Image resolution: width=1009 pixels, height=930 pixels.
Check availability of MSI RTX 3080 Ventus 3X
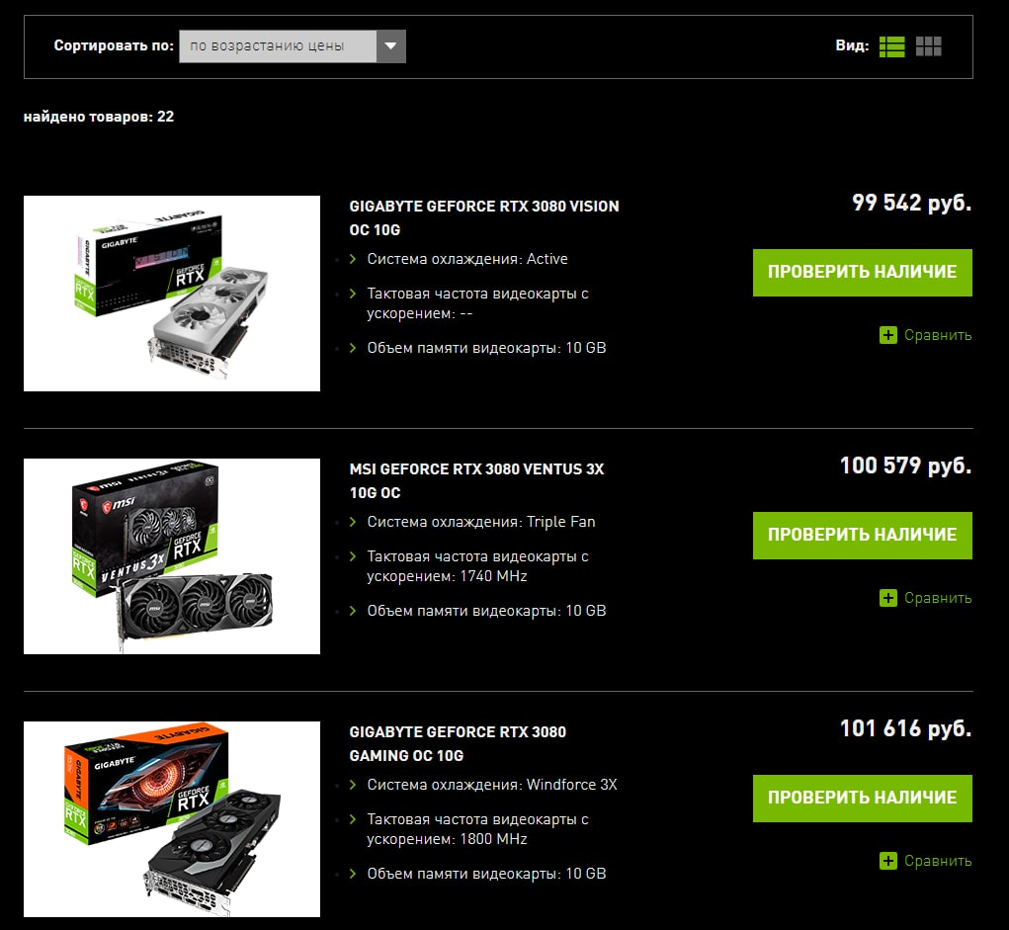[863, 536]
